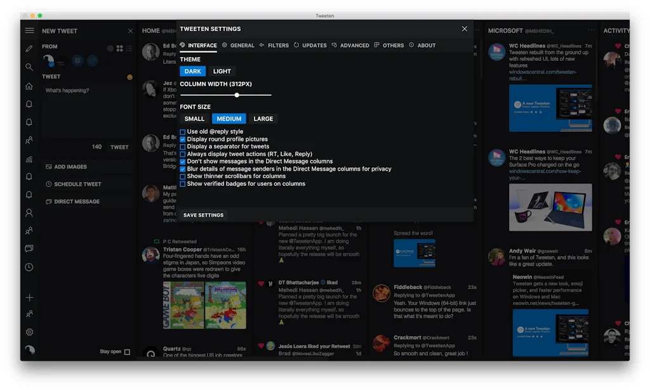Click the home column icon in sidebar
650x390 pixels.
pos(29,84)
